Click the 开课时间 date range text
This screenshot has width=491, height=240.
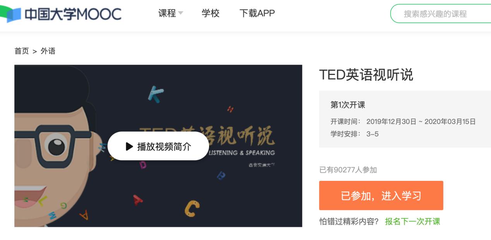click(421, 121)
